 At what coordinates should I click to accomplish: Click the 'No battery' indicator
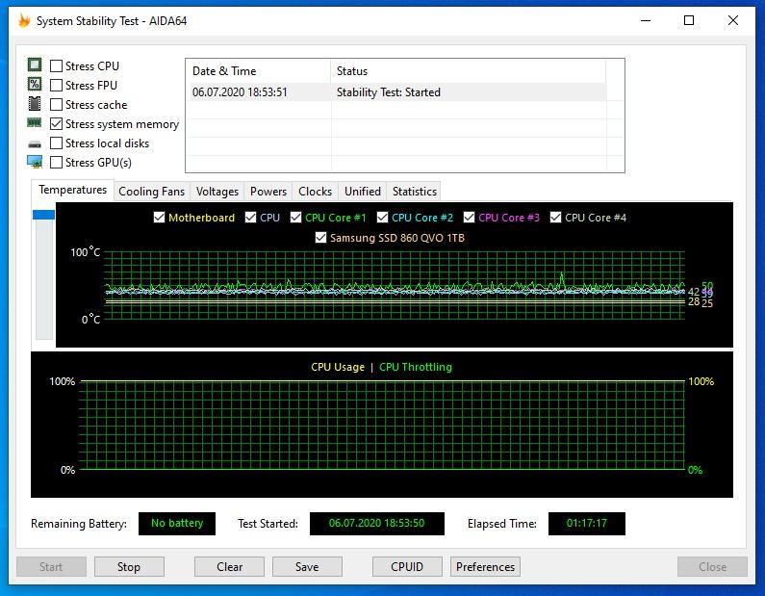(x=177, y=523)
